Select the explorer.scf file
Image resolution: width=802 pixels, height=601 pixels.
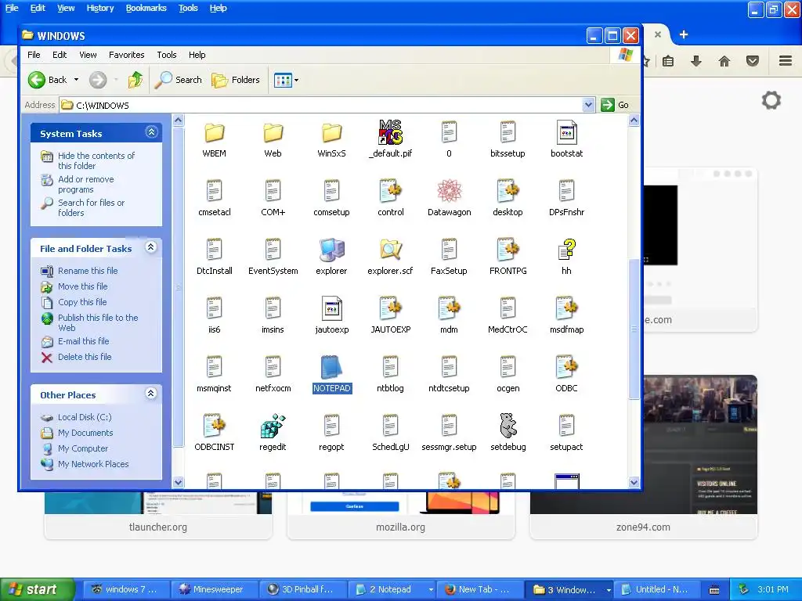(x=390, y=257)
